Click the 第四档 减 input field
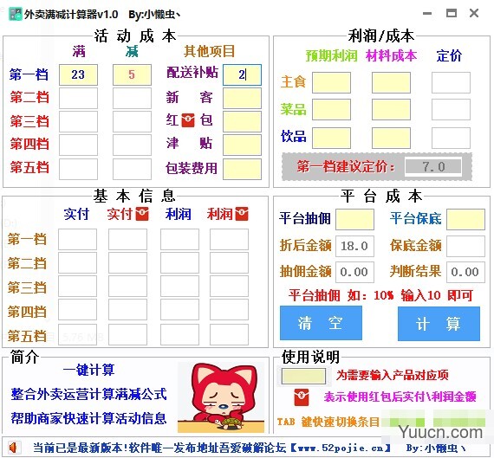This screenshot has height=458, width=494. pyautogui.click(x=132, y=145)
